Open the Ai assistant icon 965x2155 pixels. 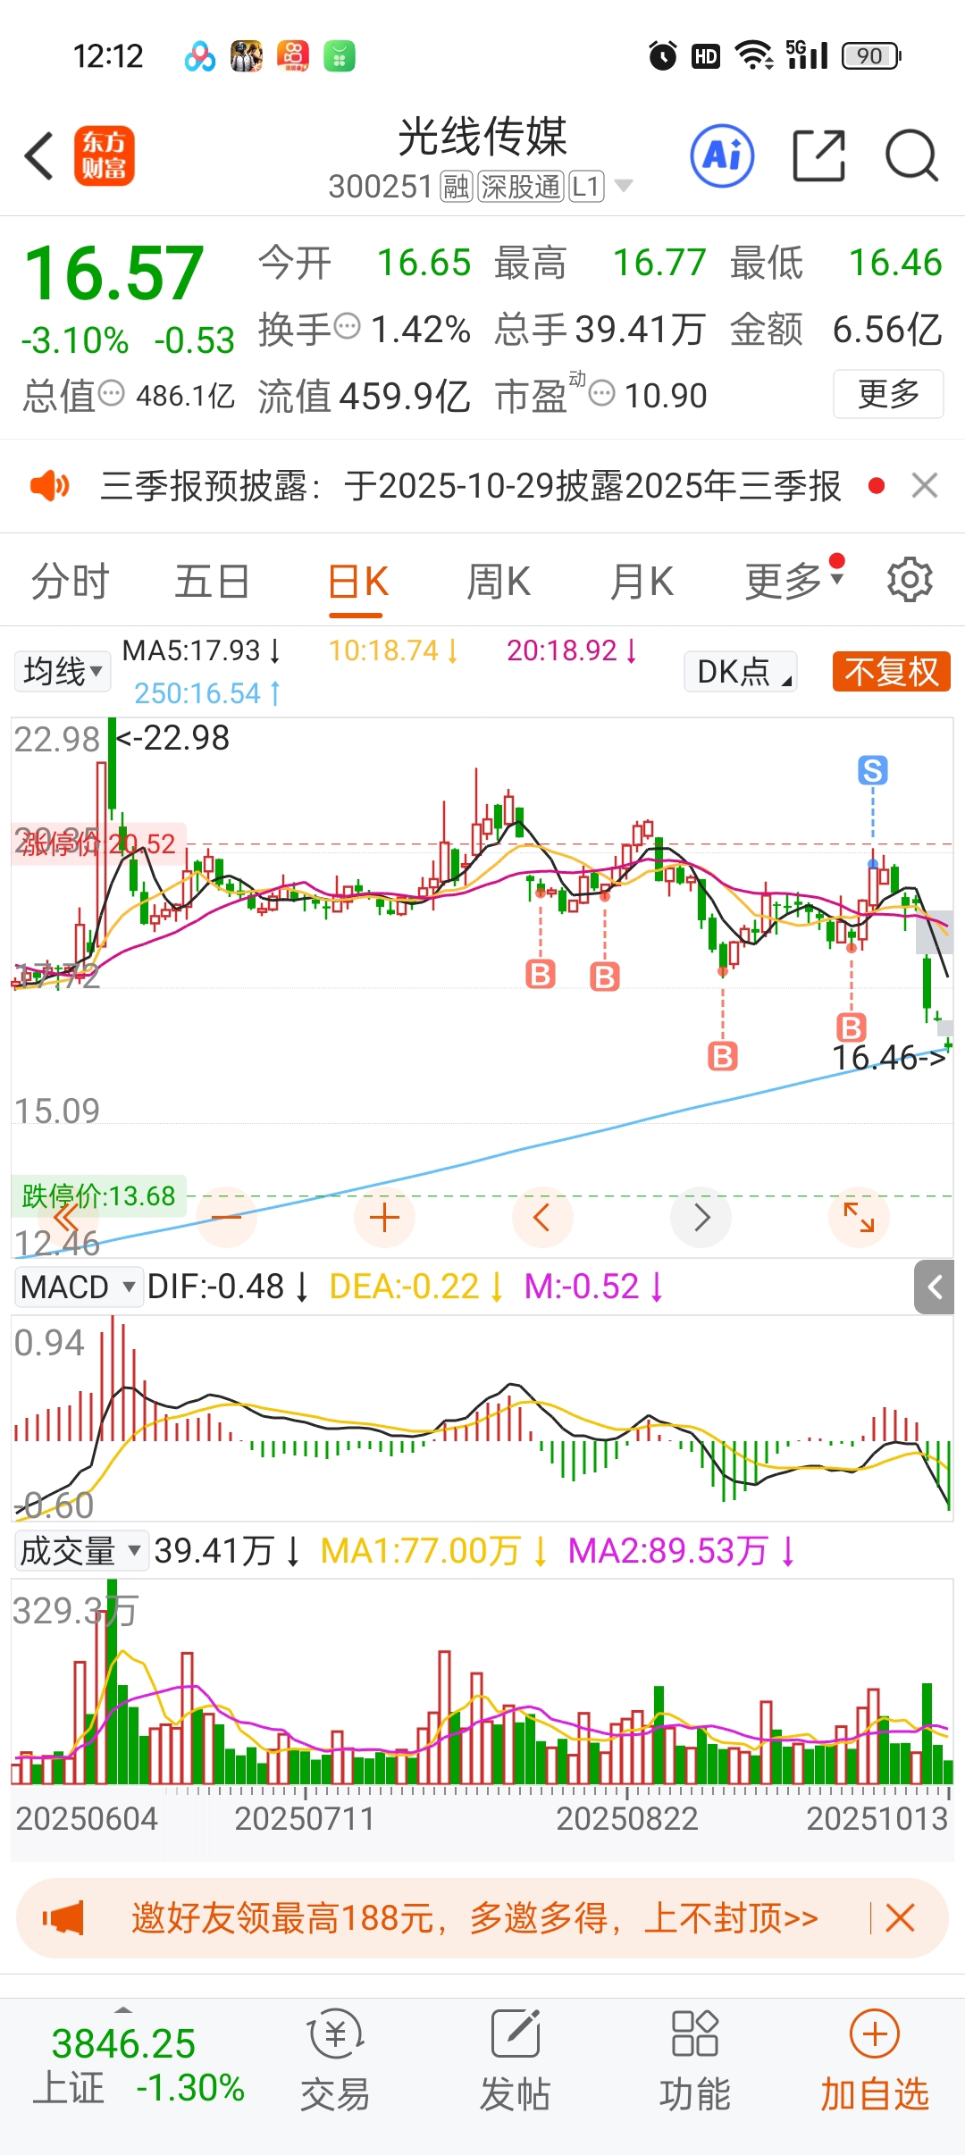(722, 155)
